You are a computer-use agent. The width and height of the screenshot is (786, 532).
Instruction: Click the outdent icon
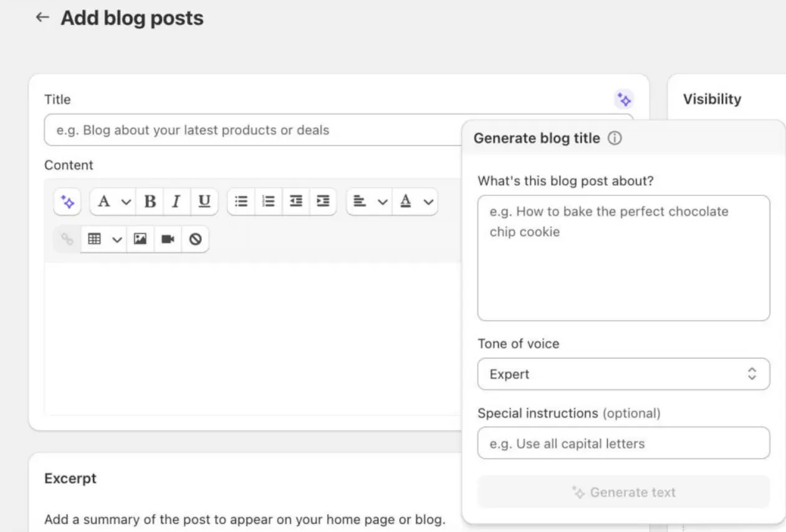coord(296,202)
